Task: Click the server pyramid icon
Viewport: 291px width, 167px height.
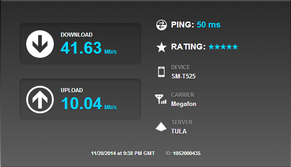Action: 161,127
